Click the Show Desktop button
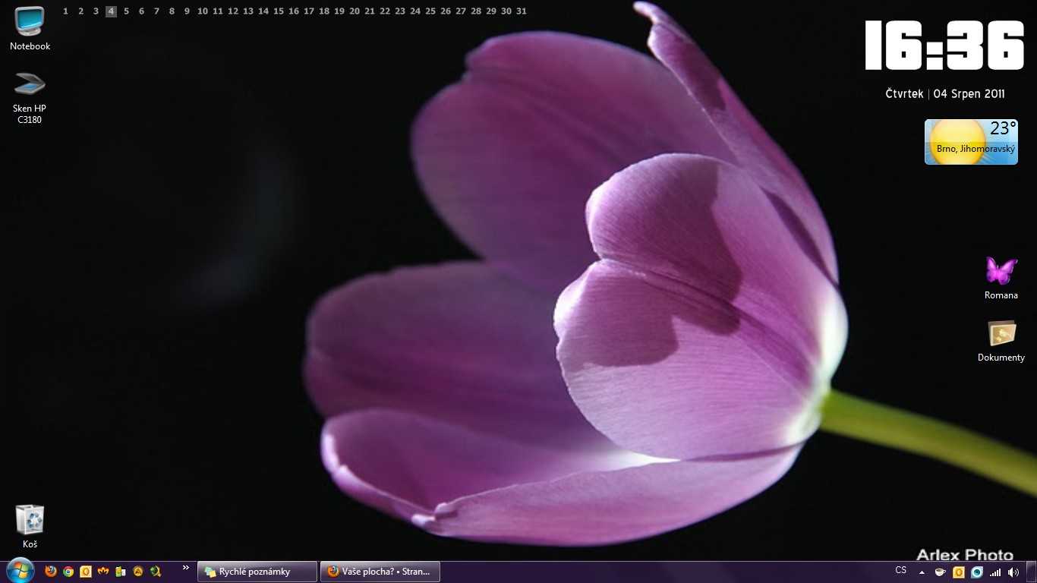1037x583 pixels. click(x=1032, y=572)
